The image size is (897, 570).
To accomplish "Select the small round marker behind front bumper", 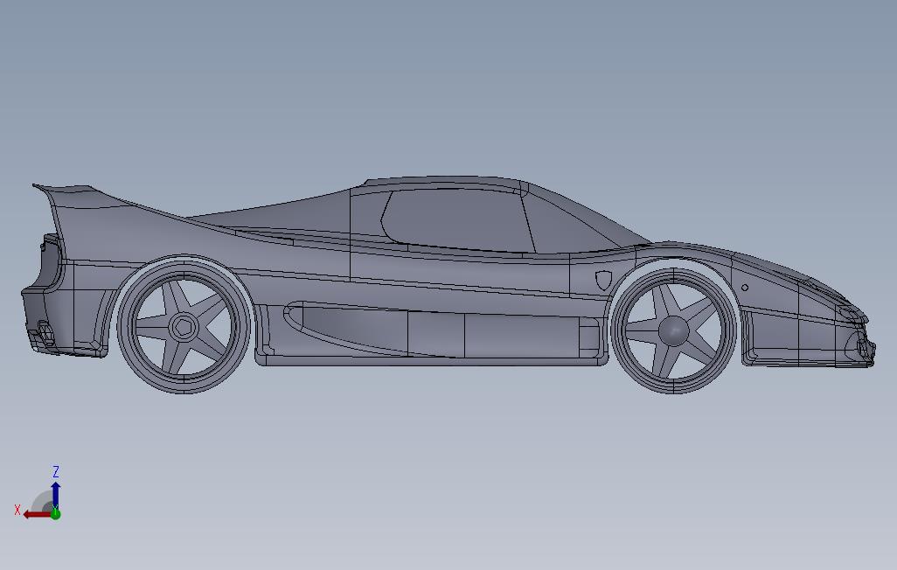I will coord(745,288).
